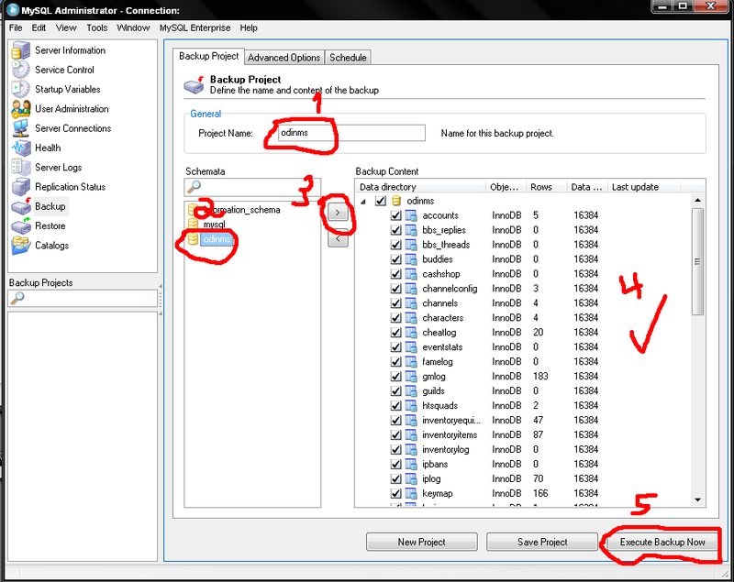Select the Replication Status icon
Image resolution: width=734 pixels, height=582 pixels.
pyautogui.click(x=20, y=187)
